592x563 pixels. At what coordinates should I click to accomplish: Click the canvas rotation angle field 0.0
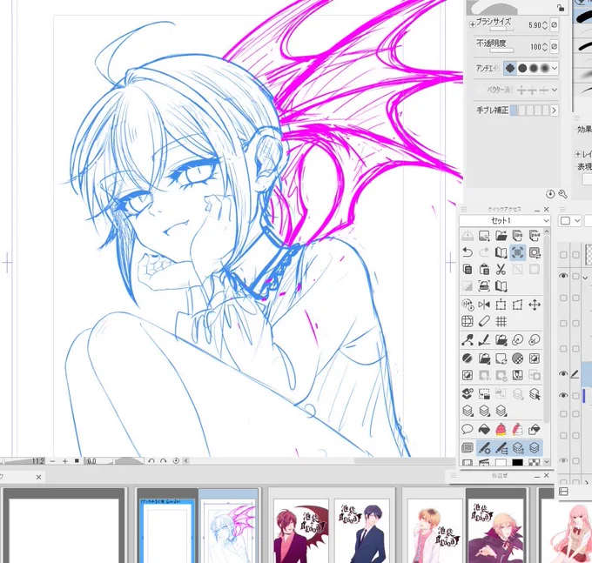pyautogui.click(x=99, y=461)
